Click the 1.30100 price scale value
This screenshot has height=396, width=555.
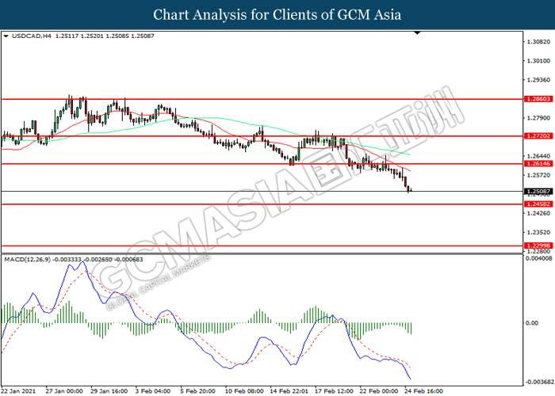(538, 61)
